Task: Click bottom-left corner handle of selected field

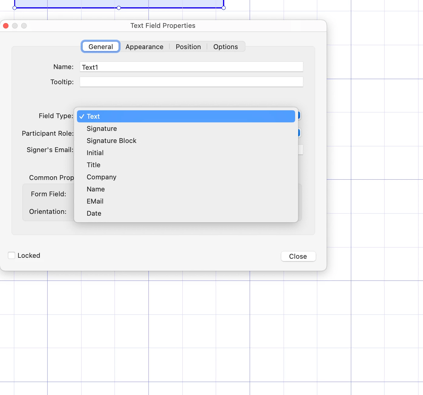Action: point(15,8)
